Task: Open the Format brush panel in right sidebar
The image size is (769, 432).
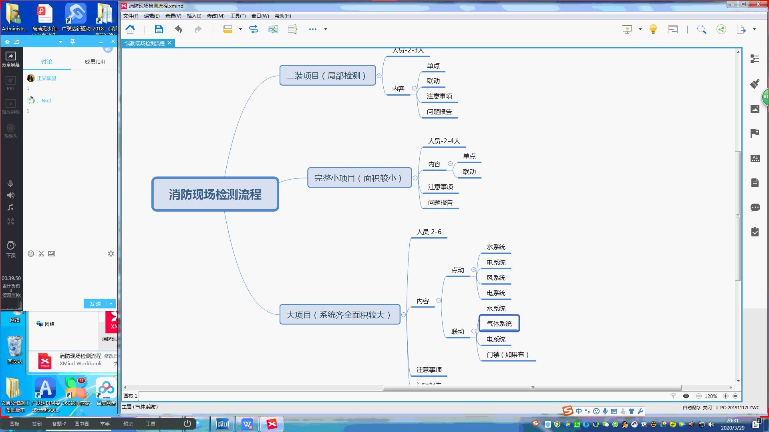Action: (x=755, y=84)
